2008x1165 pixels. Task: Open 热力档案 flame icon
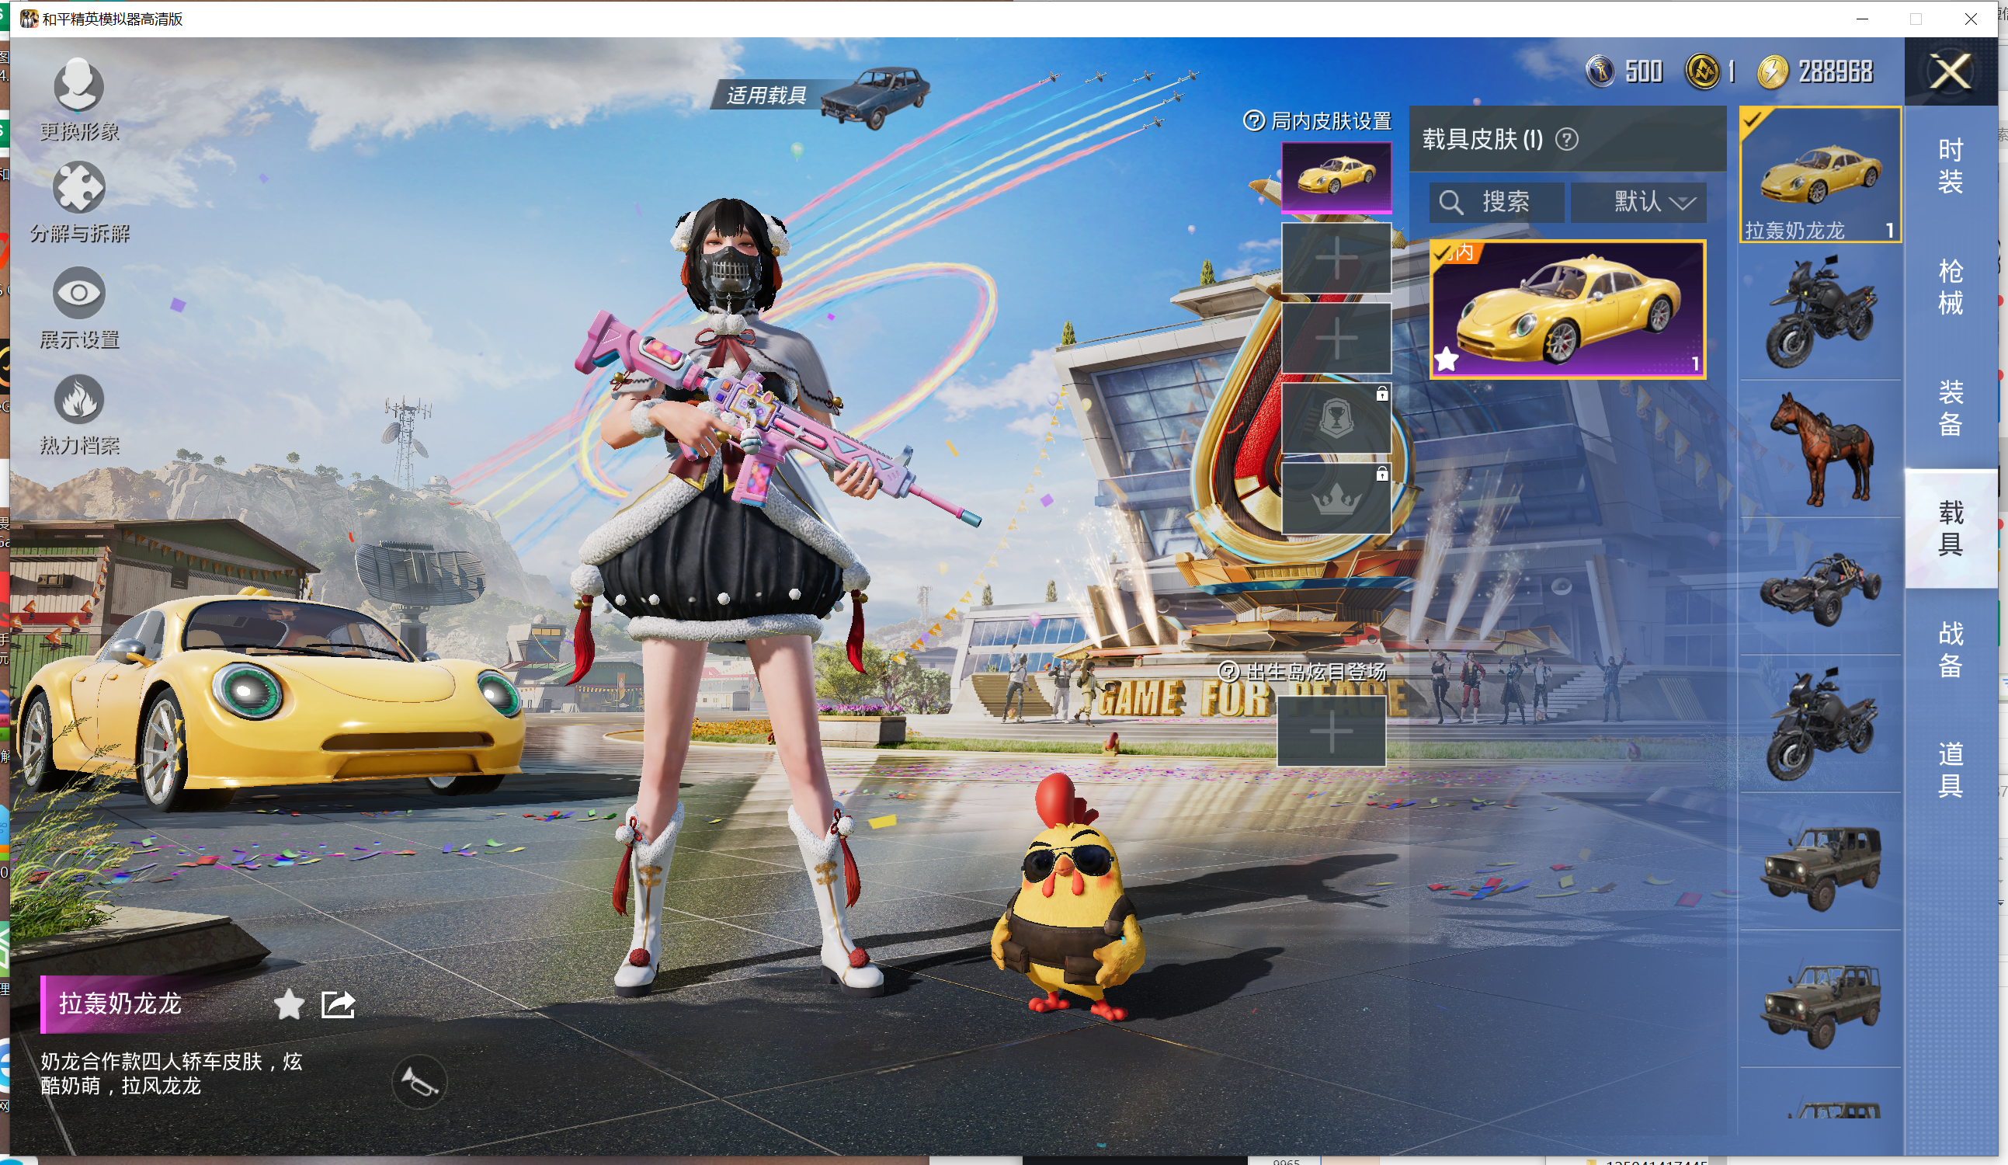(x=78, y=399)
